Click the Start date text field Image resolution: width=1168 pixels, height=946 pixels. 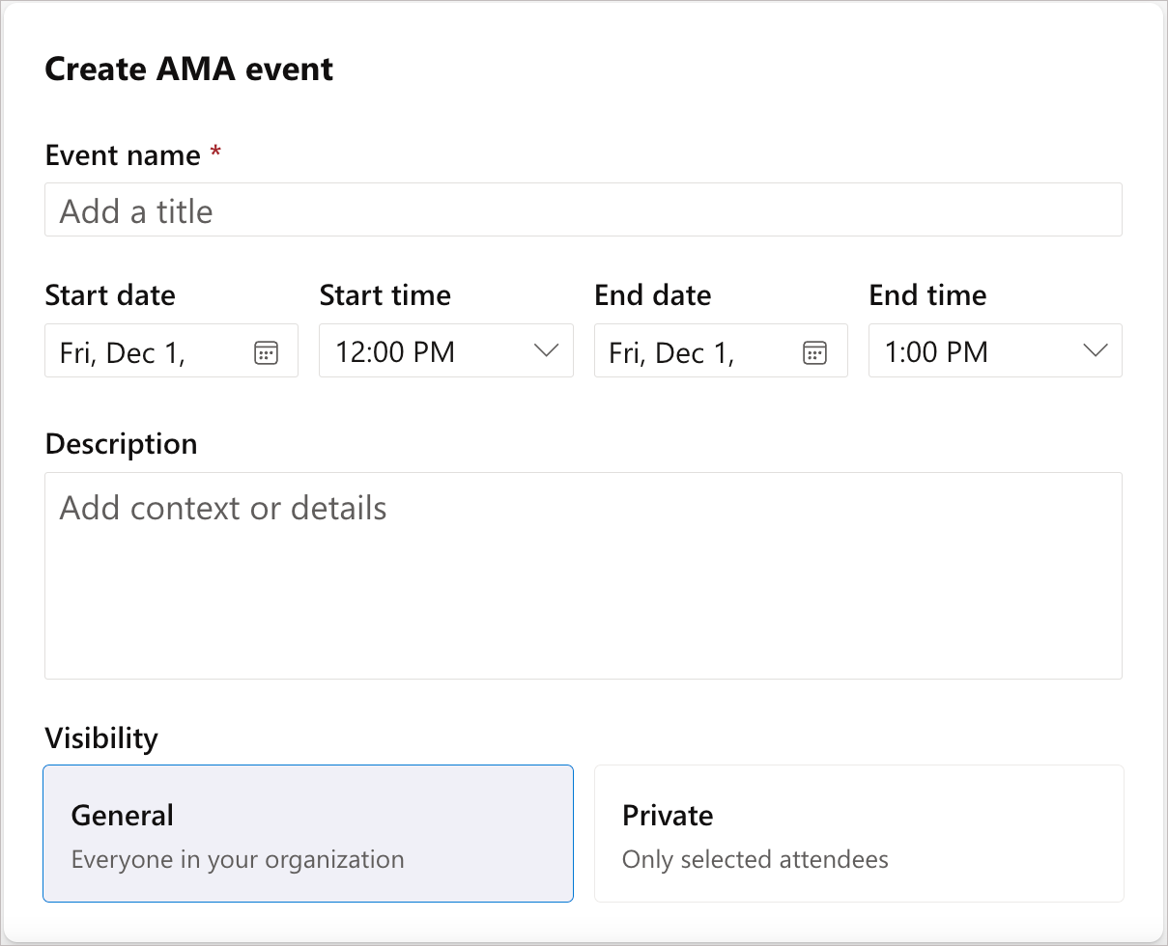click(x=135, y=351)
